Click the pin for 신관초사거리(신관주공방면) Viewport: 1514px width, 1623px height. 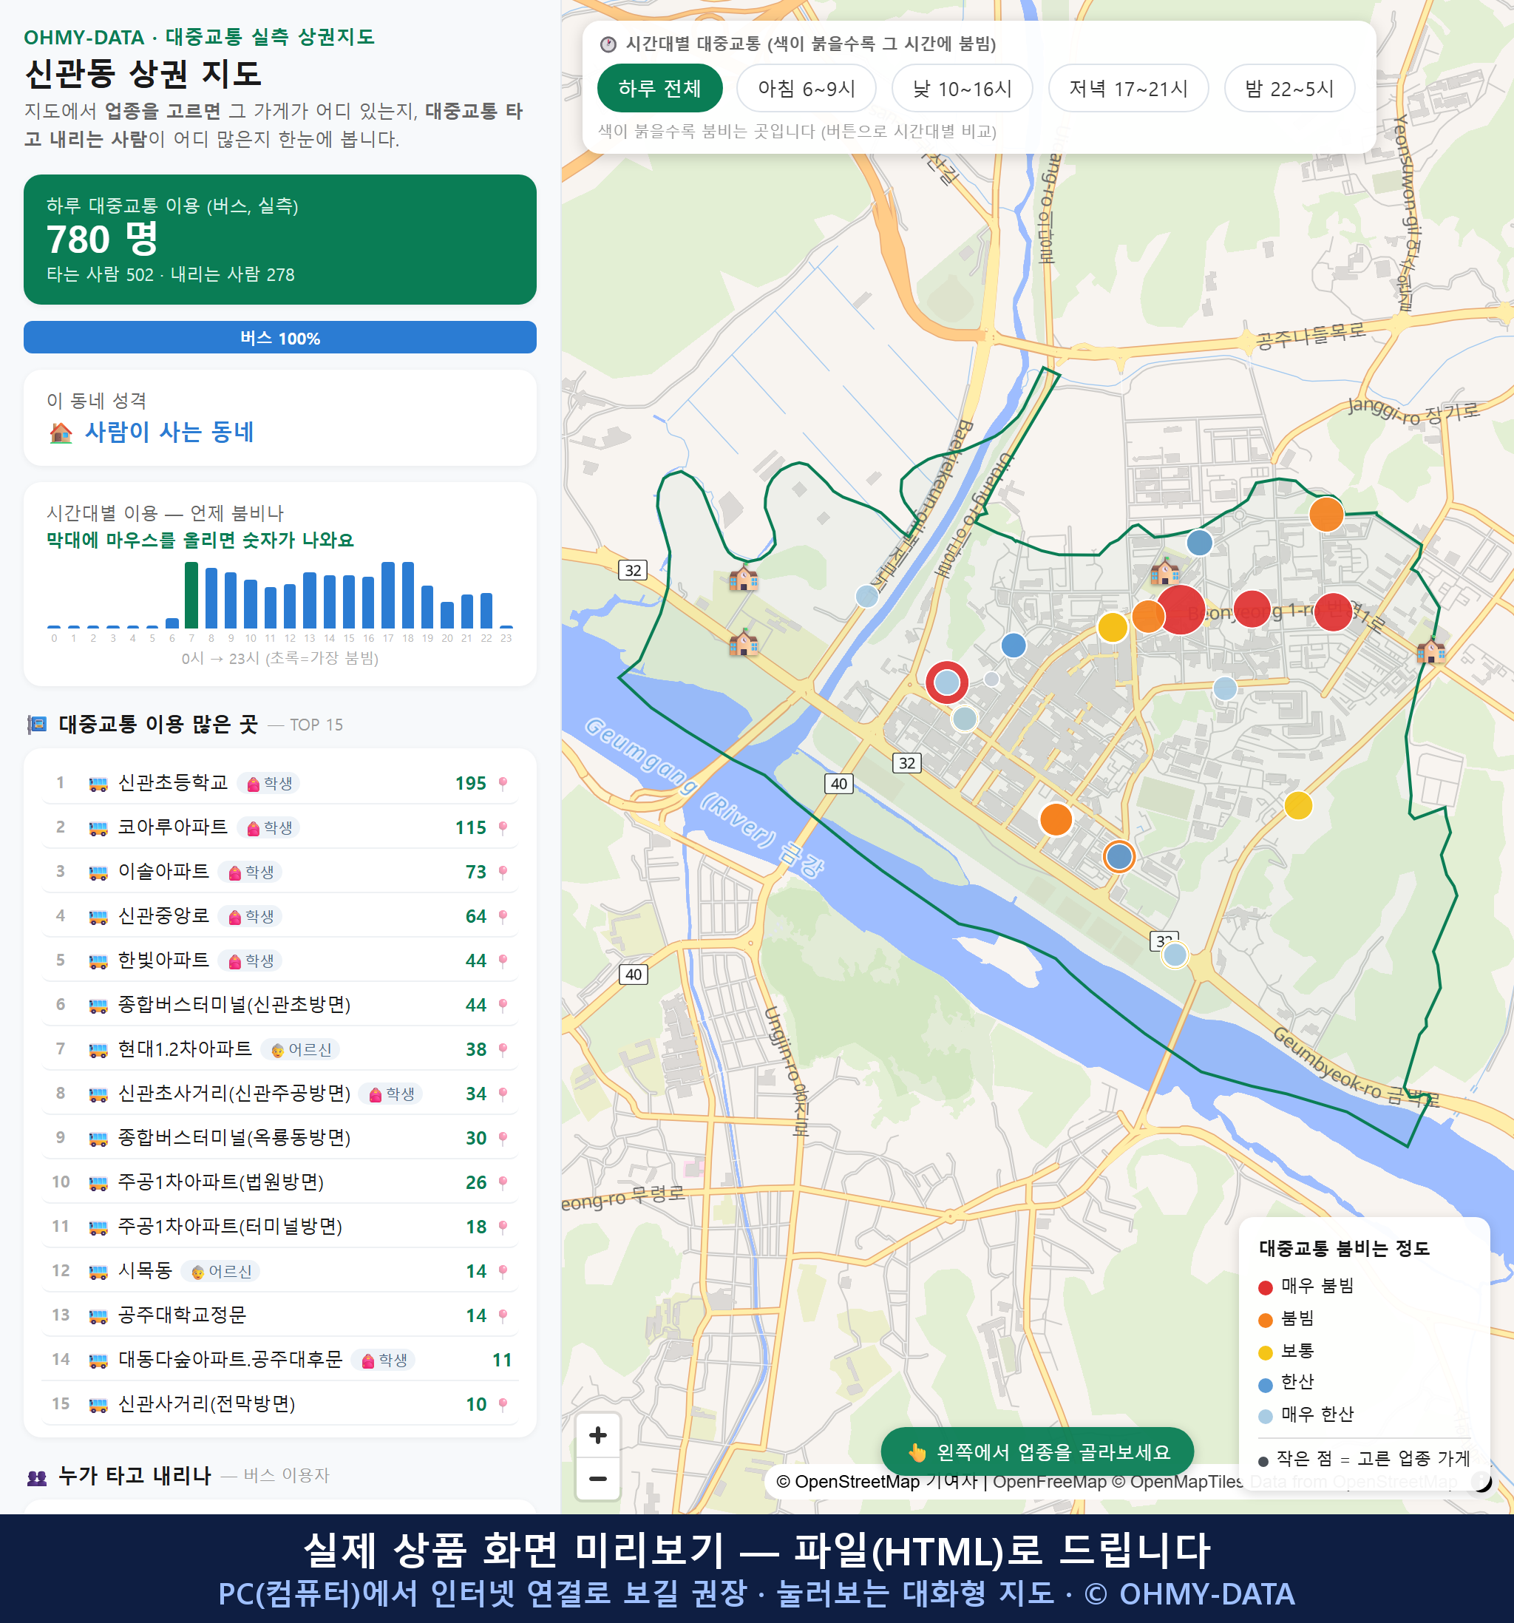coord(503,1094)
